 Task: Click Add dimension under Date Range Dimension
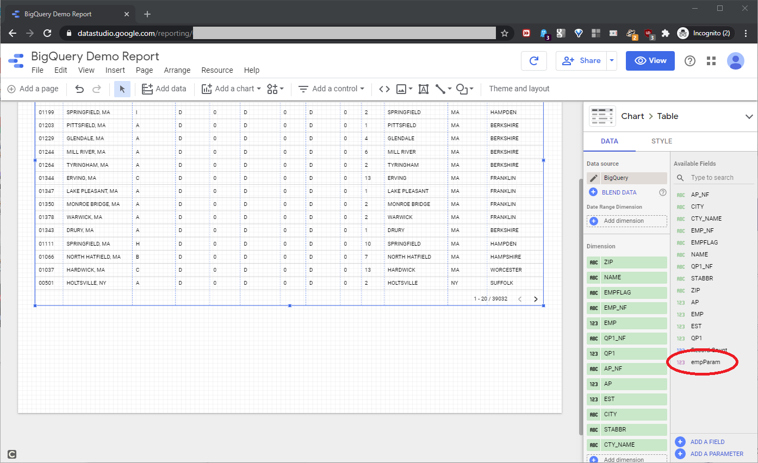pyautogui.click(x=626, y=221)
